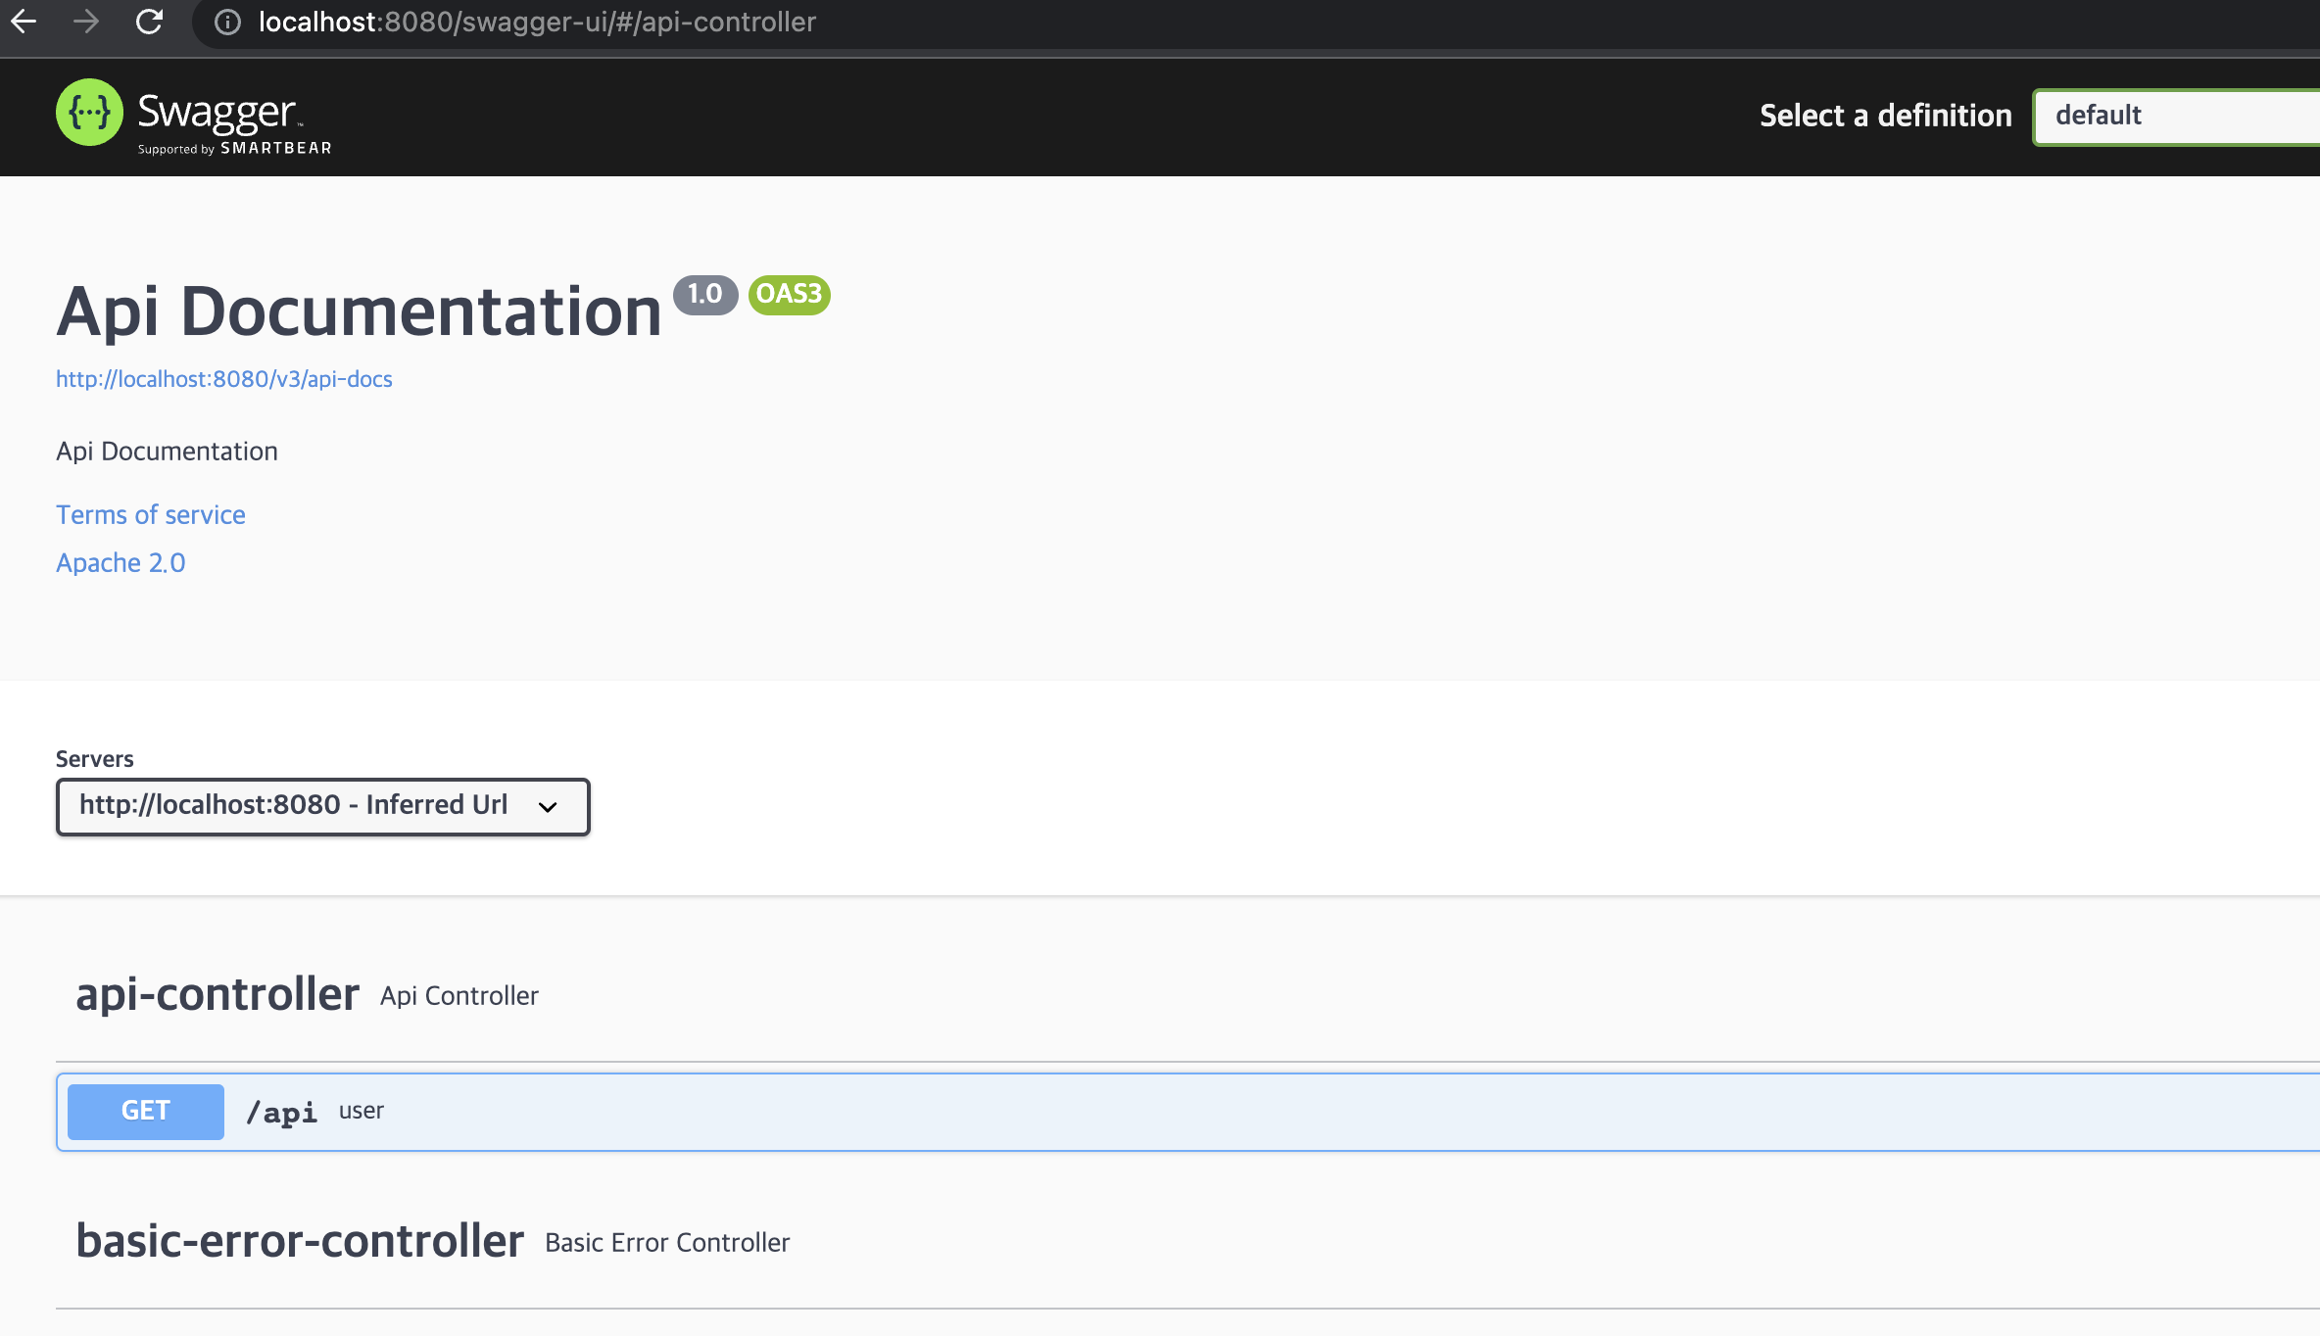The width and height of the screenshot is (2320, 1336).
Task: Click the Servers label
Action: tap(95, 759)
